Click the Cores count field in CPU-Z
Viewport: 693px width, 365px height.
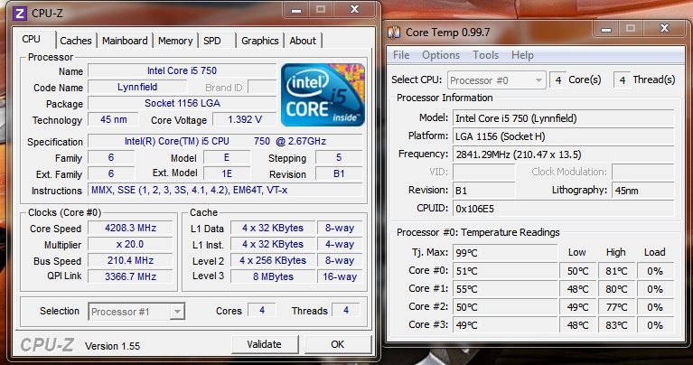262,311
